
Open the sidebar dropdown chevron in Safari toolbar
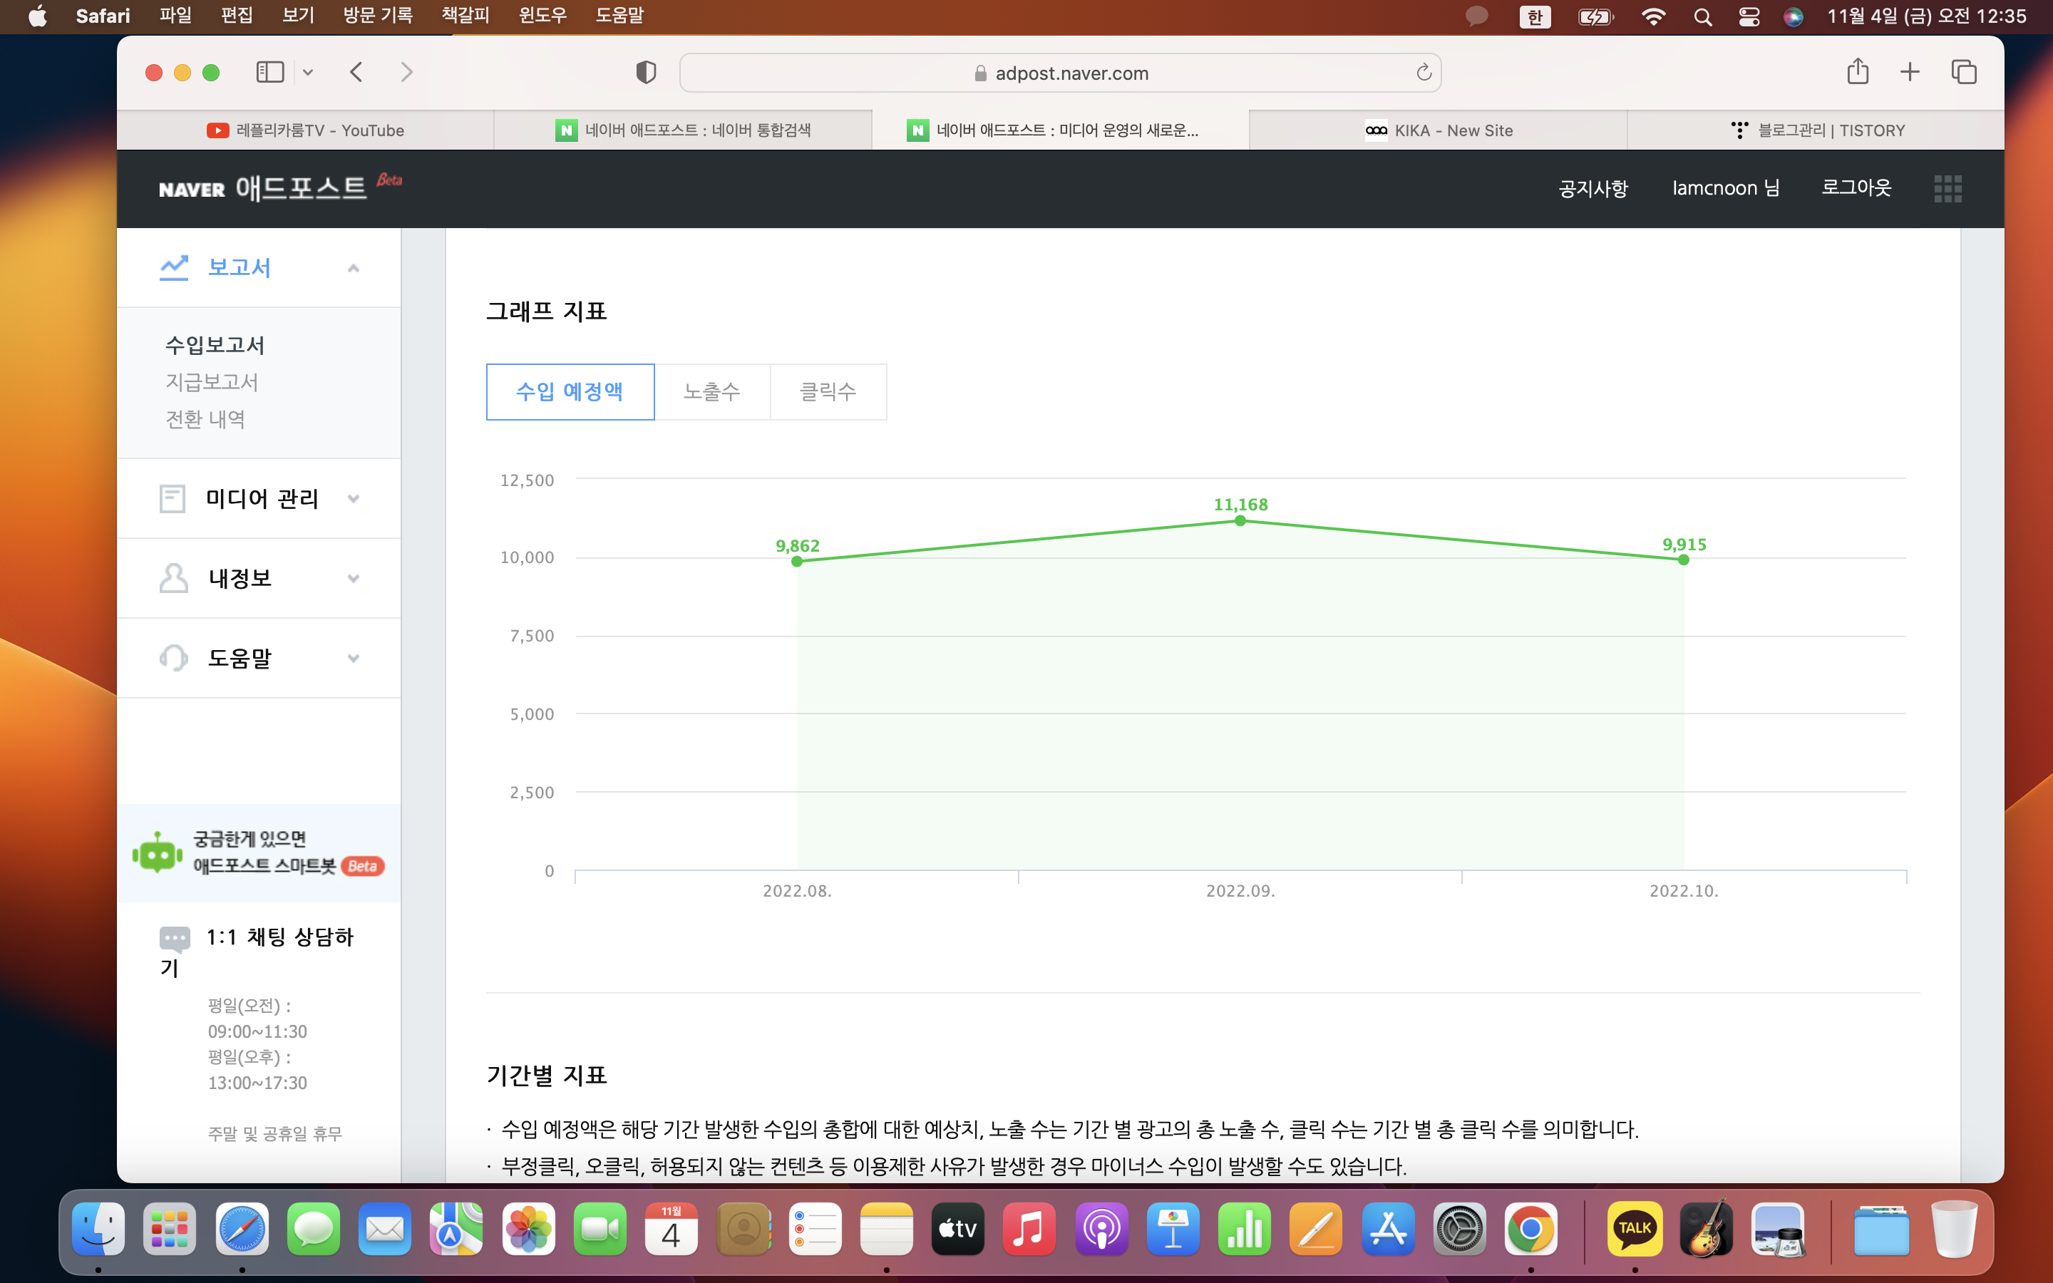click(x=308, y=72)
